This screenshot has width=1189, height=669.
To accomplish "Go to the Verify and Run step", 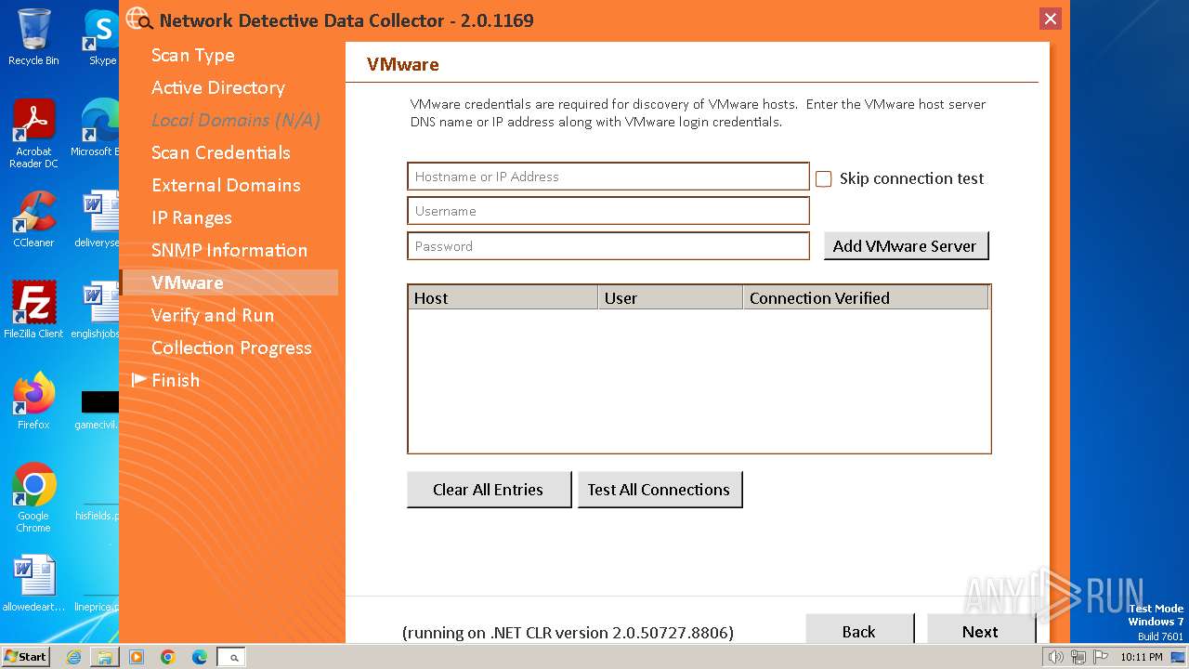I will point(213,315).
